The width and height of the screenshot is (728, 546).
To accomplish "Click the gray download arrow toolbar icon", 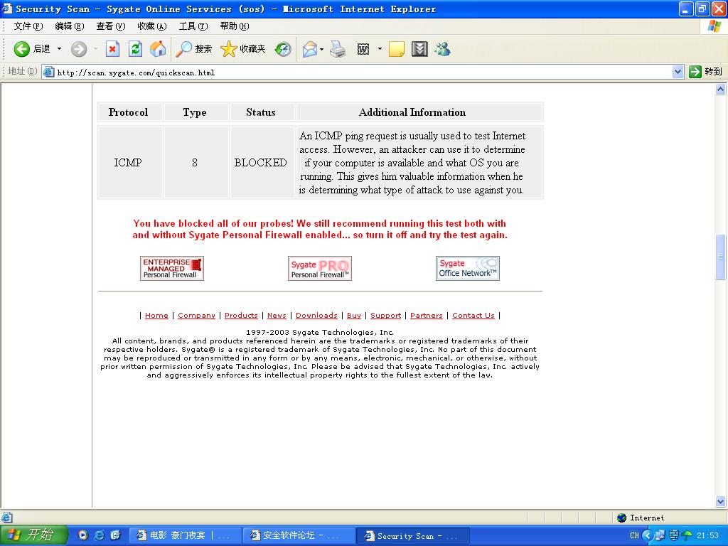I will pos(419,49).
